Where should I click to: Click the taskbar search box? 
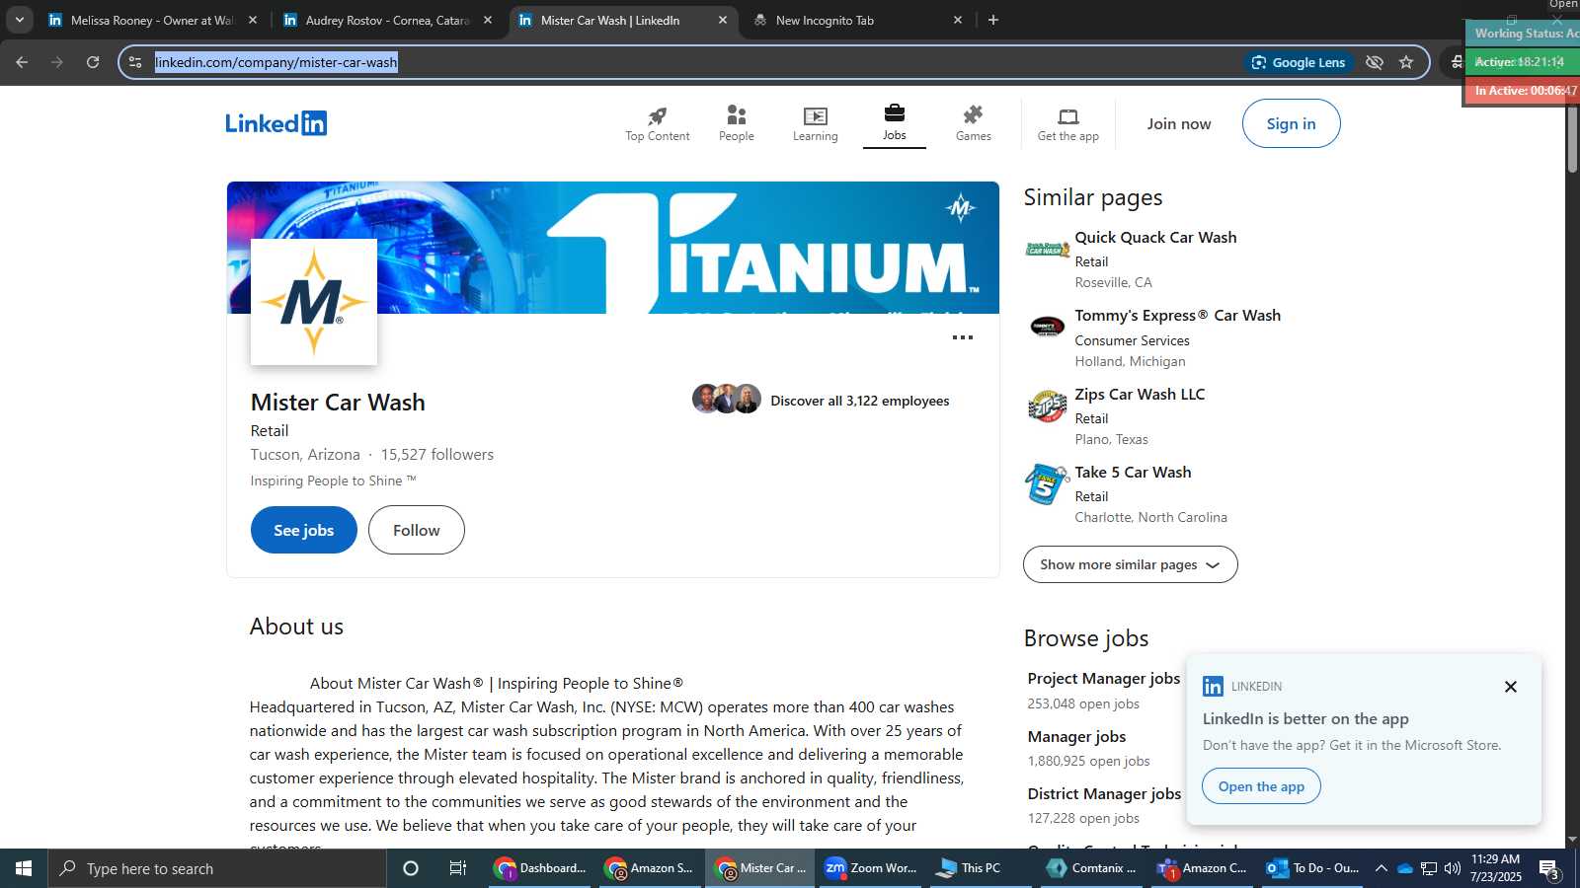(217, 868)
